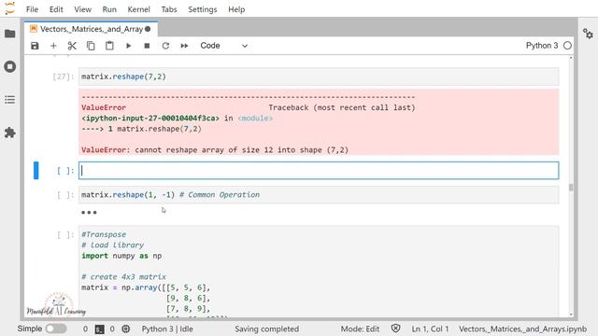The width and height of the screenshot is (598, 336).
Task: Click Python 3 | Idle status
Action: (167, 329)
